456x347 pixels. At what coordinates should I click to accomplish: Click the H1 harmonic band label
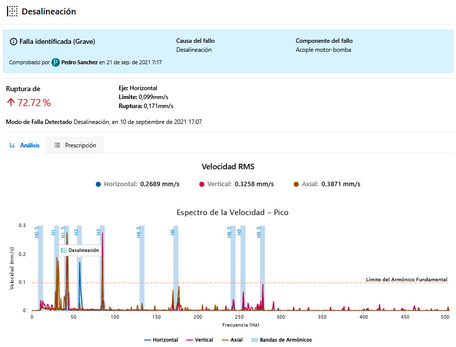point(53,232)
